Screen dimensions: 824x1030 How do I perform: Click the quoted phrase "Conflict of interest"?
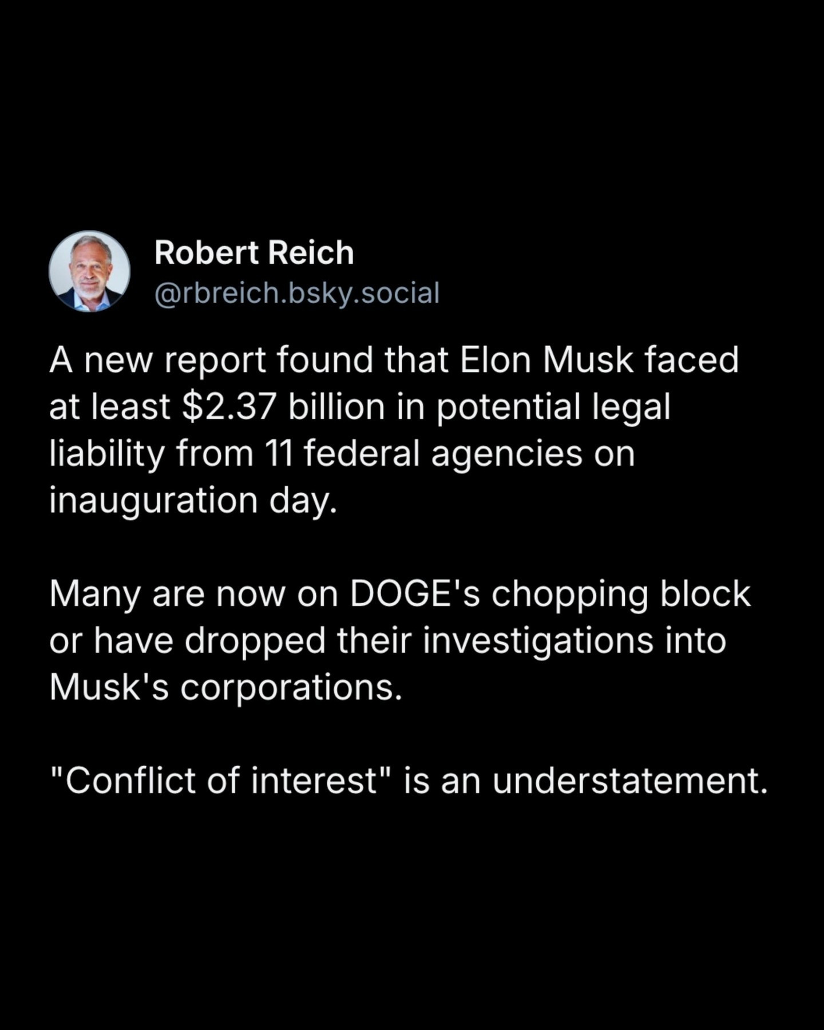click(x=221, y=781)
